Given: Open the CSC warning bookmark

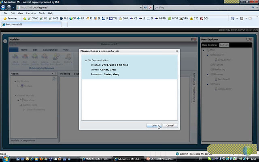Looking at the screenshot, I should coord(194,18).
